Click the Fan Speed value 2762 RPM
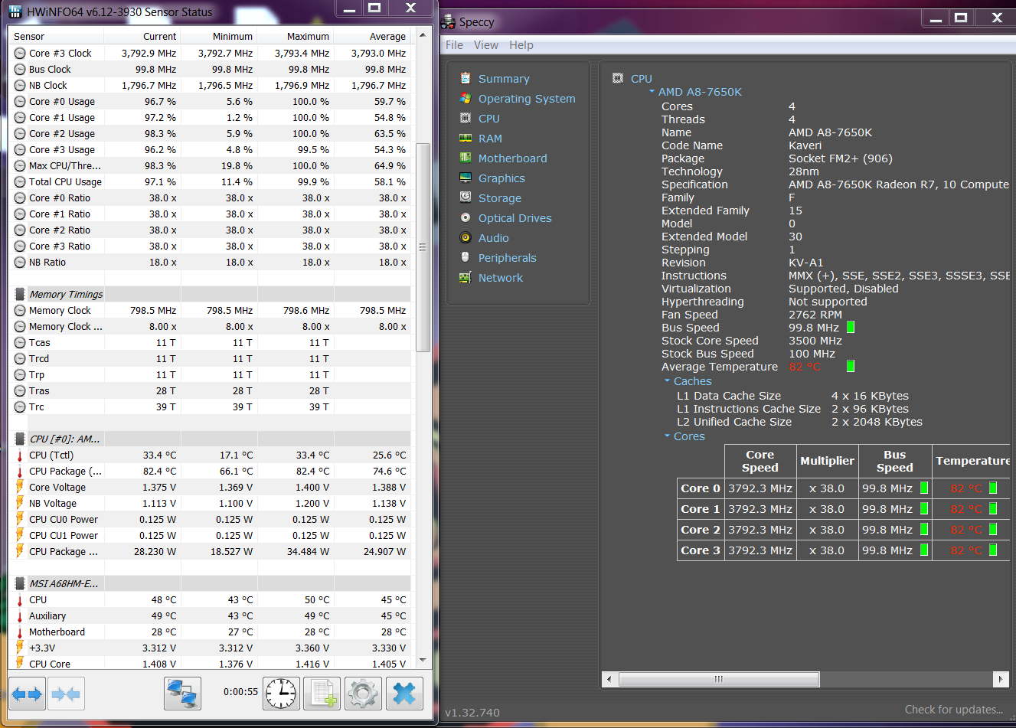This screenshot has height=728, width=1016. 815,315
